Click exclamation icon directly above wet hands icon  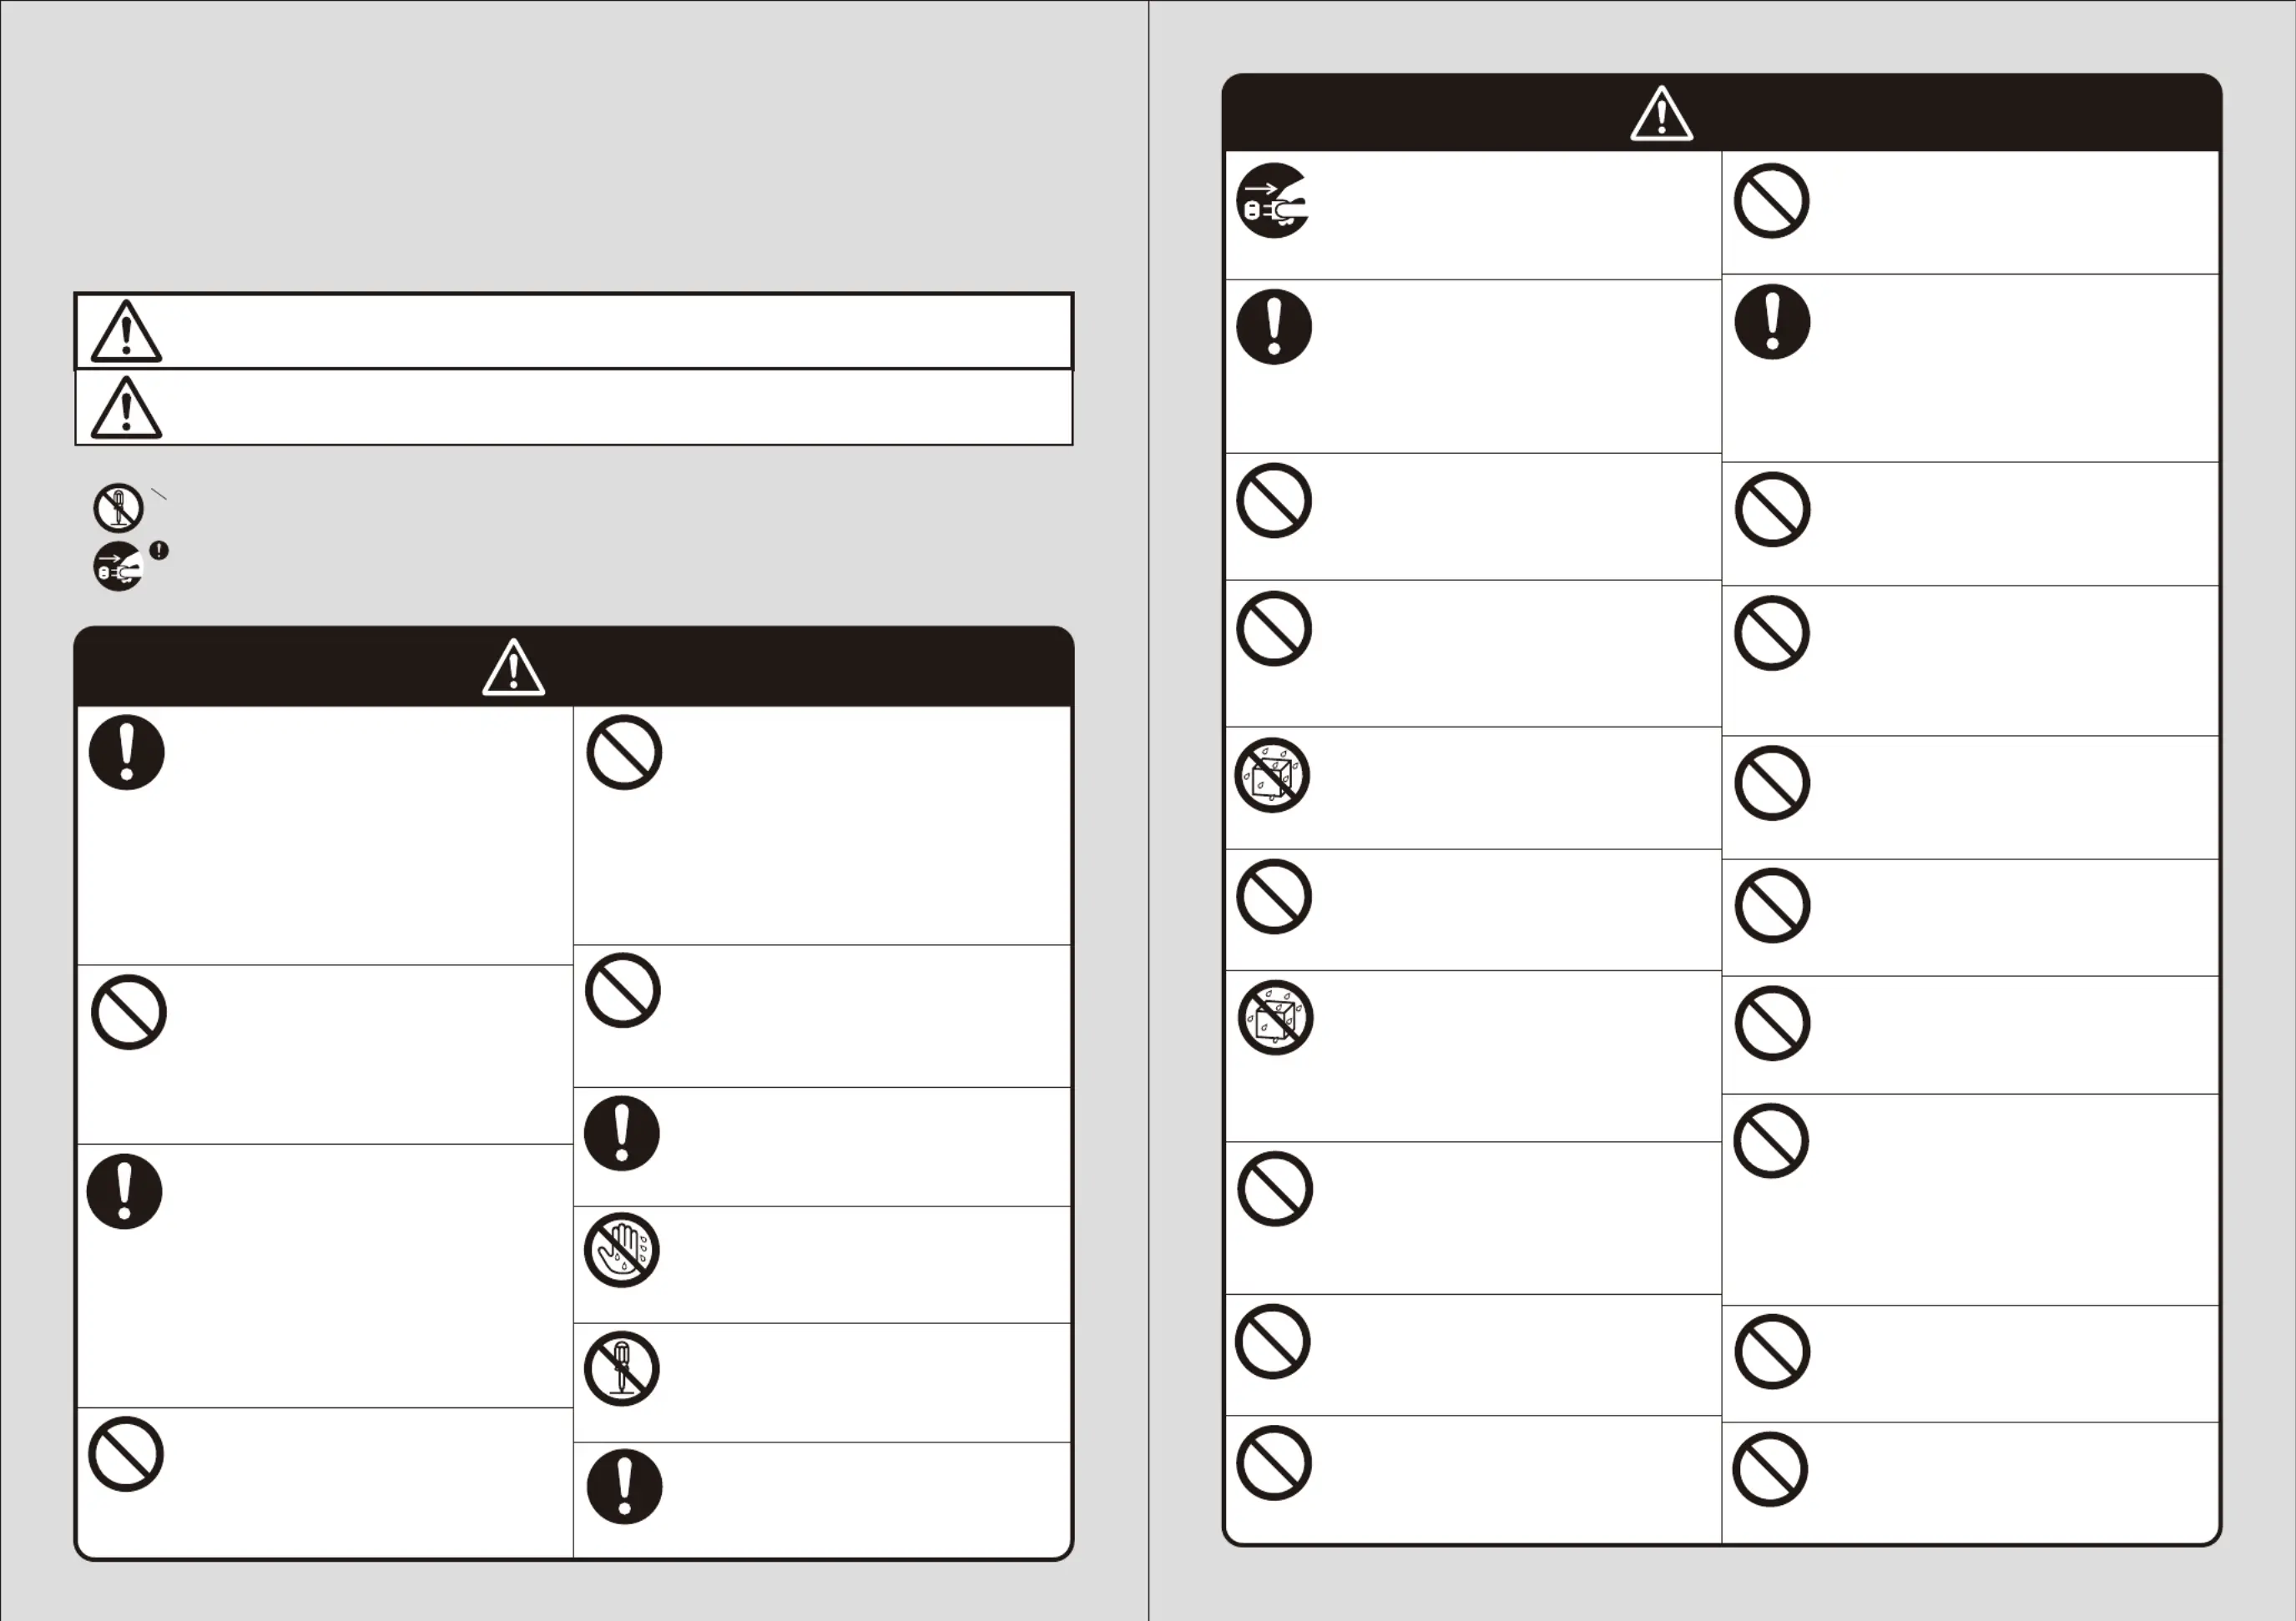click(622, 1133)
